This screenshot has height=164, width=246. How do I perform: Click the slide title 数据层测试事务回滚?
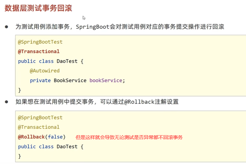38,8
